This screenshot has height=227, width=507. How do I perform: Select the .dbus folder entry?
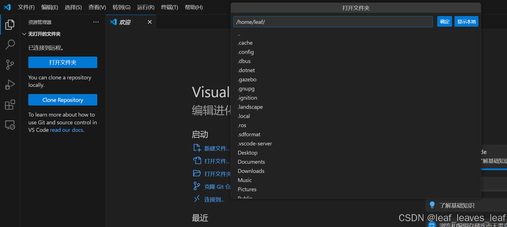tap(356, 61)
